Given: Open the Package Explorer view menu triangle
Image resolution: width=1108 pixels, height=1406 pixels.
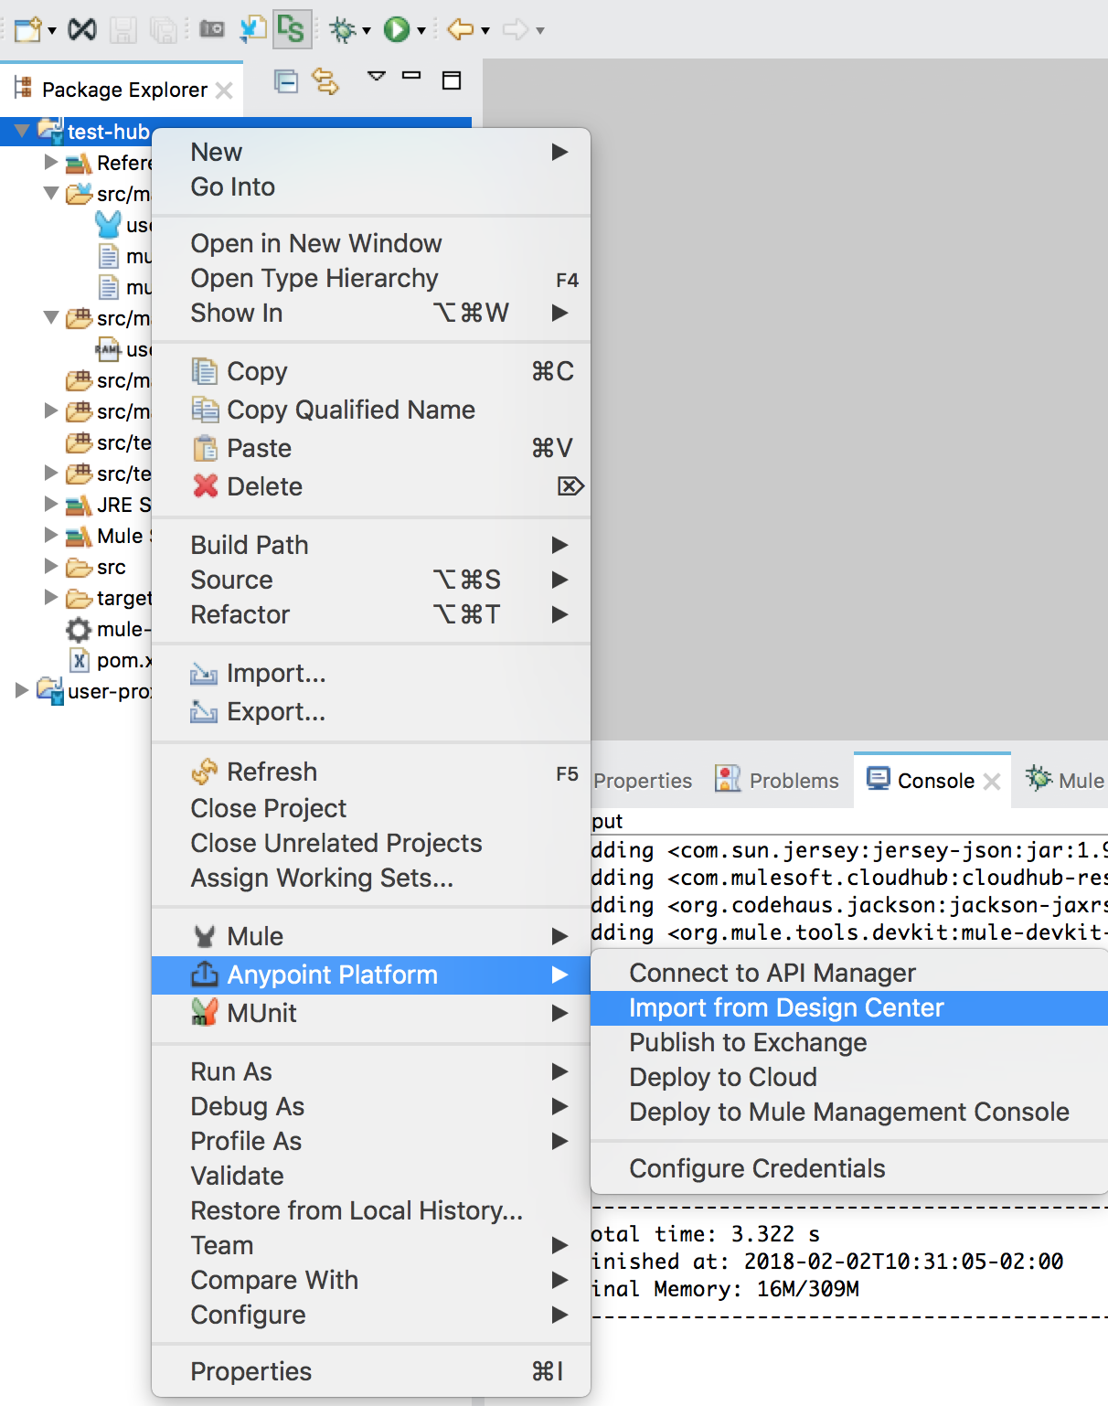Looking at the screenshot, I should (x=376, y=76).
